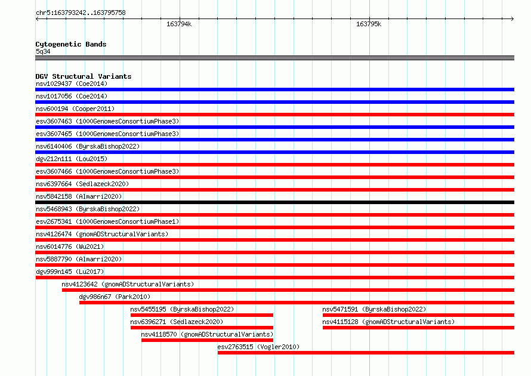Click the red bar under nsv4123642
531x376 pixels.
[x=288, y=290]
